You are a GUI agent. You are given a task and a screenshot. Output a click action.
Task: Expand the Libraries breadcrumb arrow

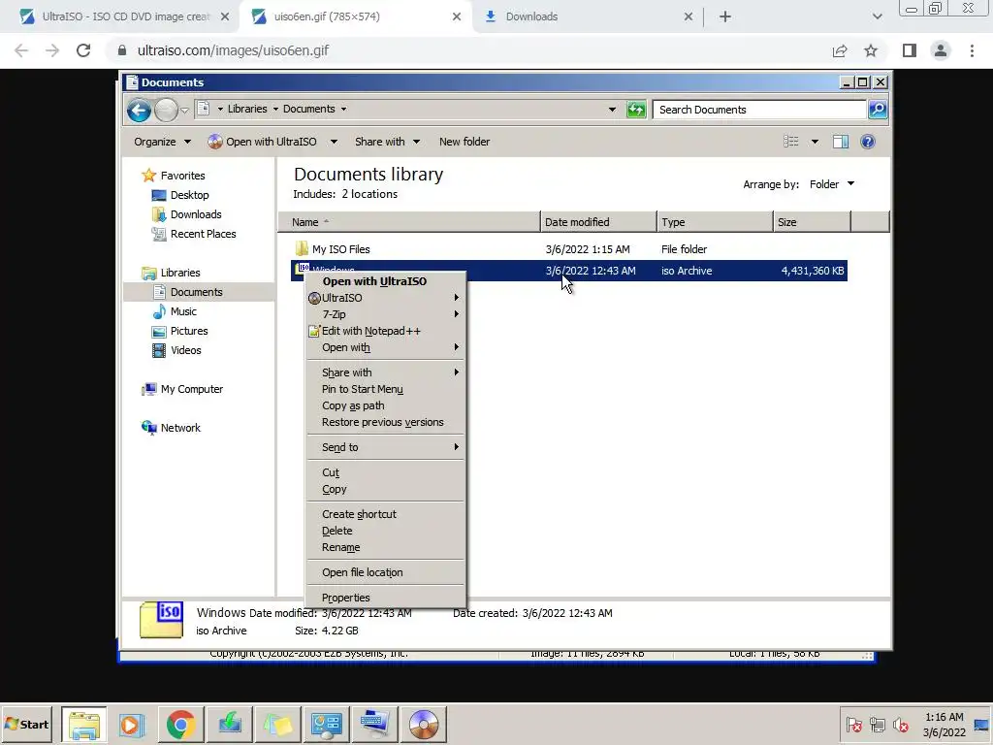[x=275, y=109]
